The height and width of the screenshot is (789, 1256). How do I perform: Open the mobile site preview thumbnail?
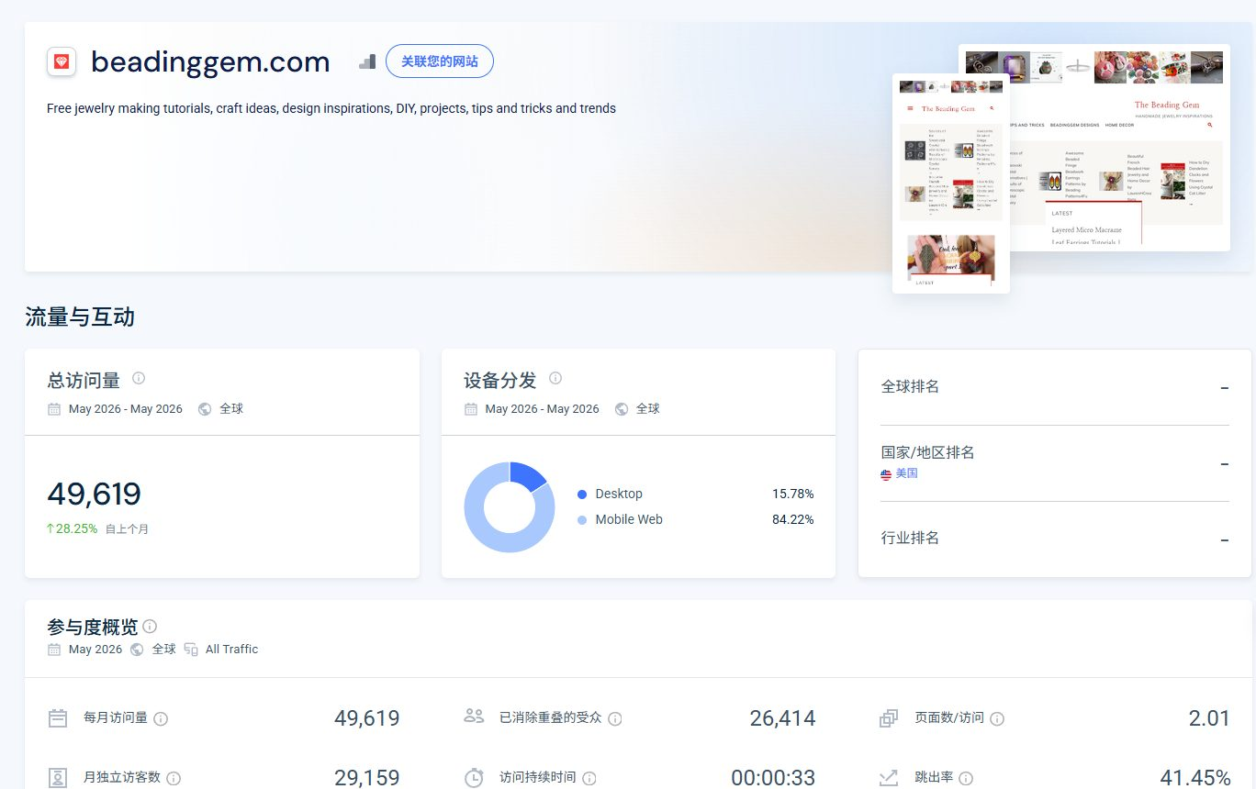[951, 183]
